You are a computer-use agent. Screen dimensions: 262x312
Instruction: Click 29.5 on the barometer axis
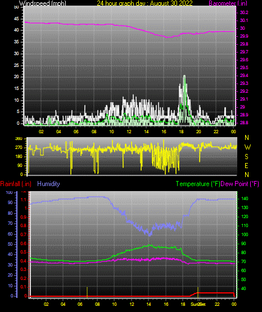pyautogui.click(x=244, y=67)
